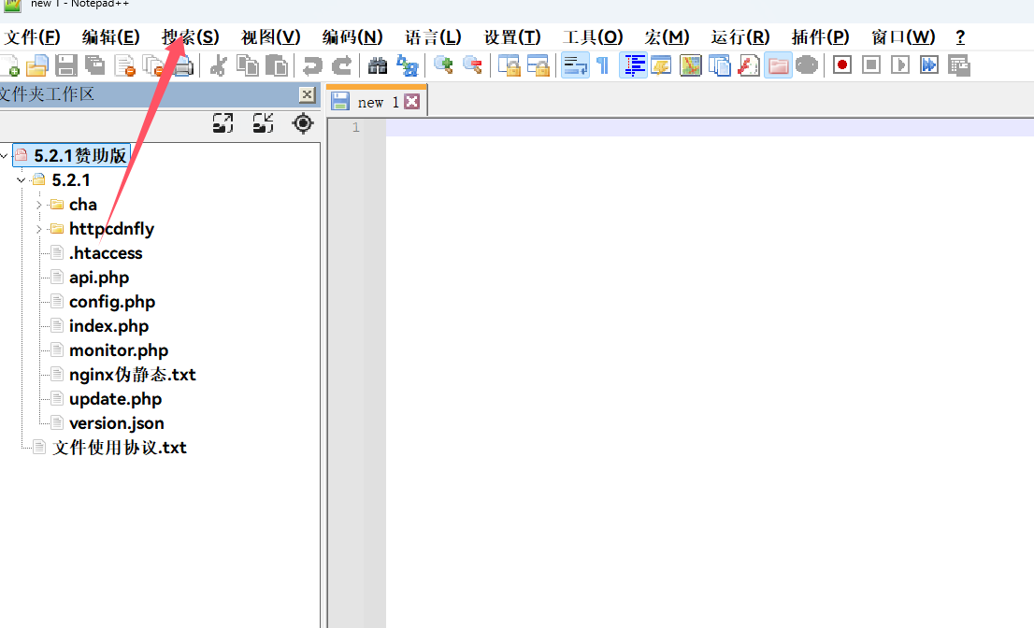Open the 编码(N) menu
The height and width of the screenshot is (628, 1034).
pyautogui.click(x=352, y=36)
